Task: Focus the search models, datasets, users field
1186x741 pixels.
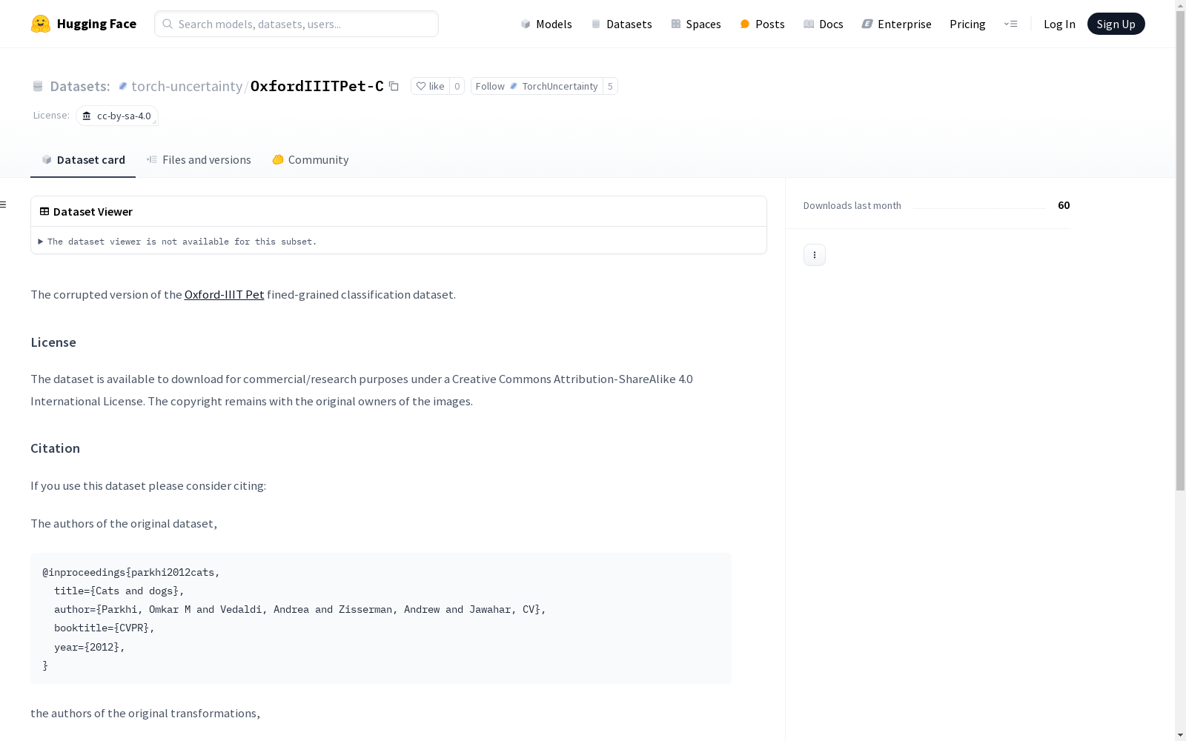Action: [296, 24]
